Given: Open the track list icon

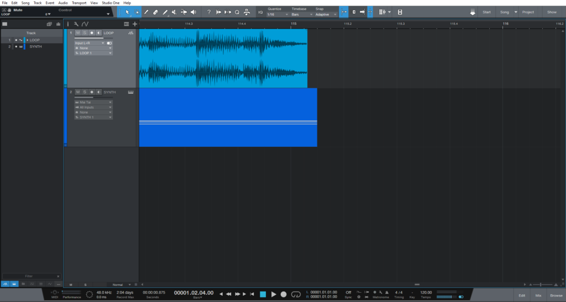Looking at the screenshot, I should pos(127,24).
